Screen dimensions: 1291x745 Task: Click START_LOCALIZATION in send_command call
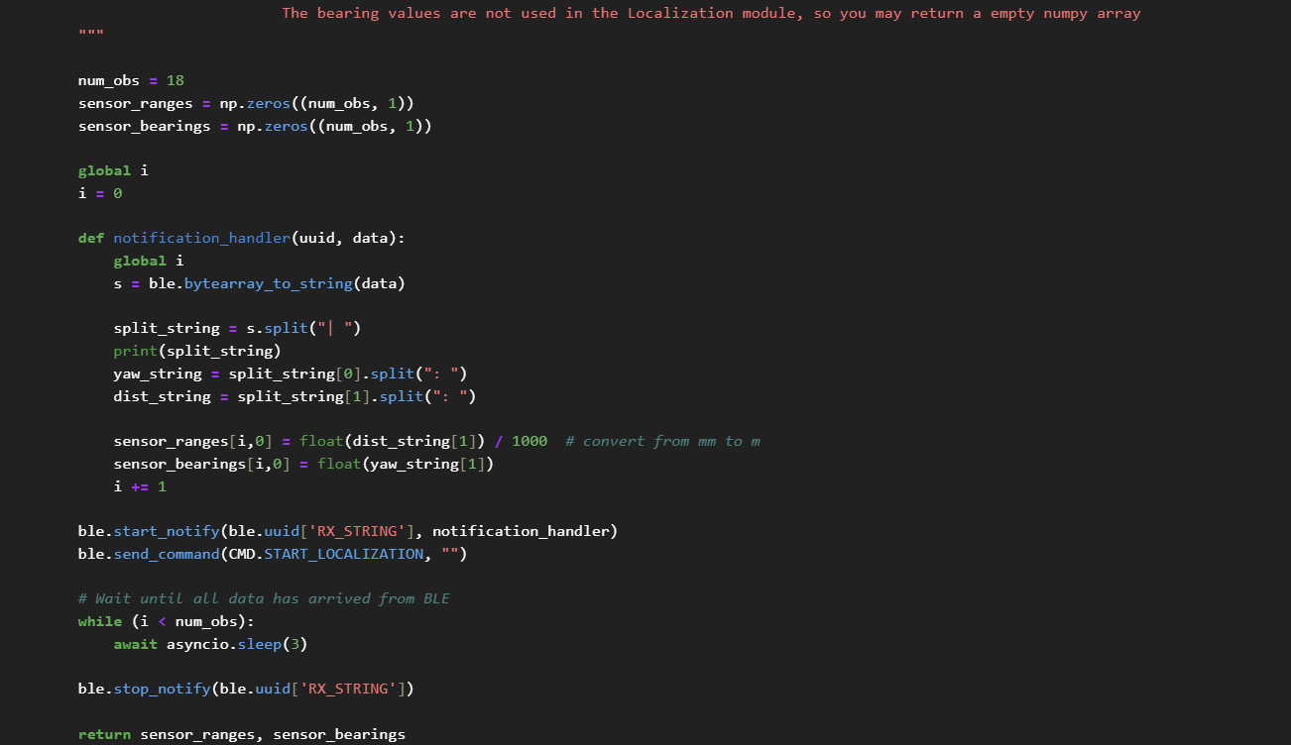(343, 555)
